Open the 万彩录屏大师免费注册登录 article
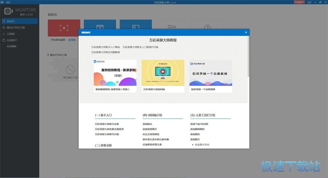 [110, 129]
